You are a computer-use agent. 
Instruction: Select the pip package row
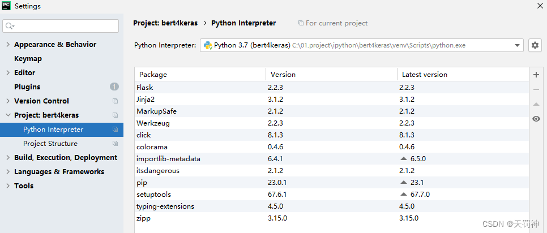[332, 182]
